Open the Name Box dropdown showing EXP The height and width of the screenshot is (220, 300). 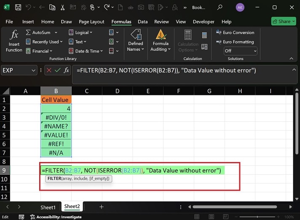click(33, 71)
